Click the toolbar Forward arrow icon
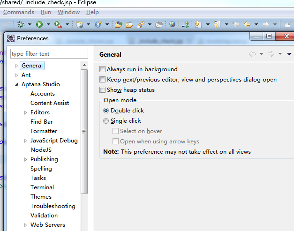The image size is (294, 231). click(266, 24)
